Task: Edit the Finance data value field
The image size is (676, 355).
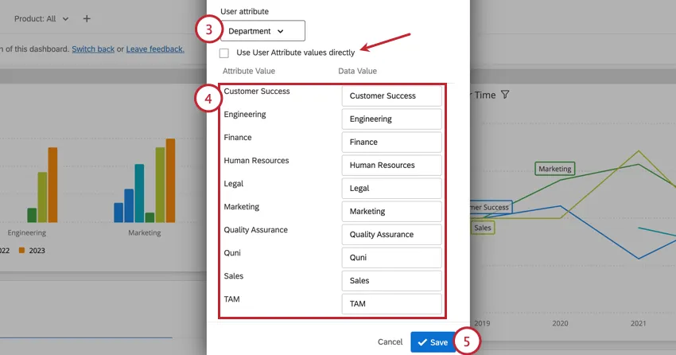Action: tap(391, 142)
